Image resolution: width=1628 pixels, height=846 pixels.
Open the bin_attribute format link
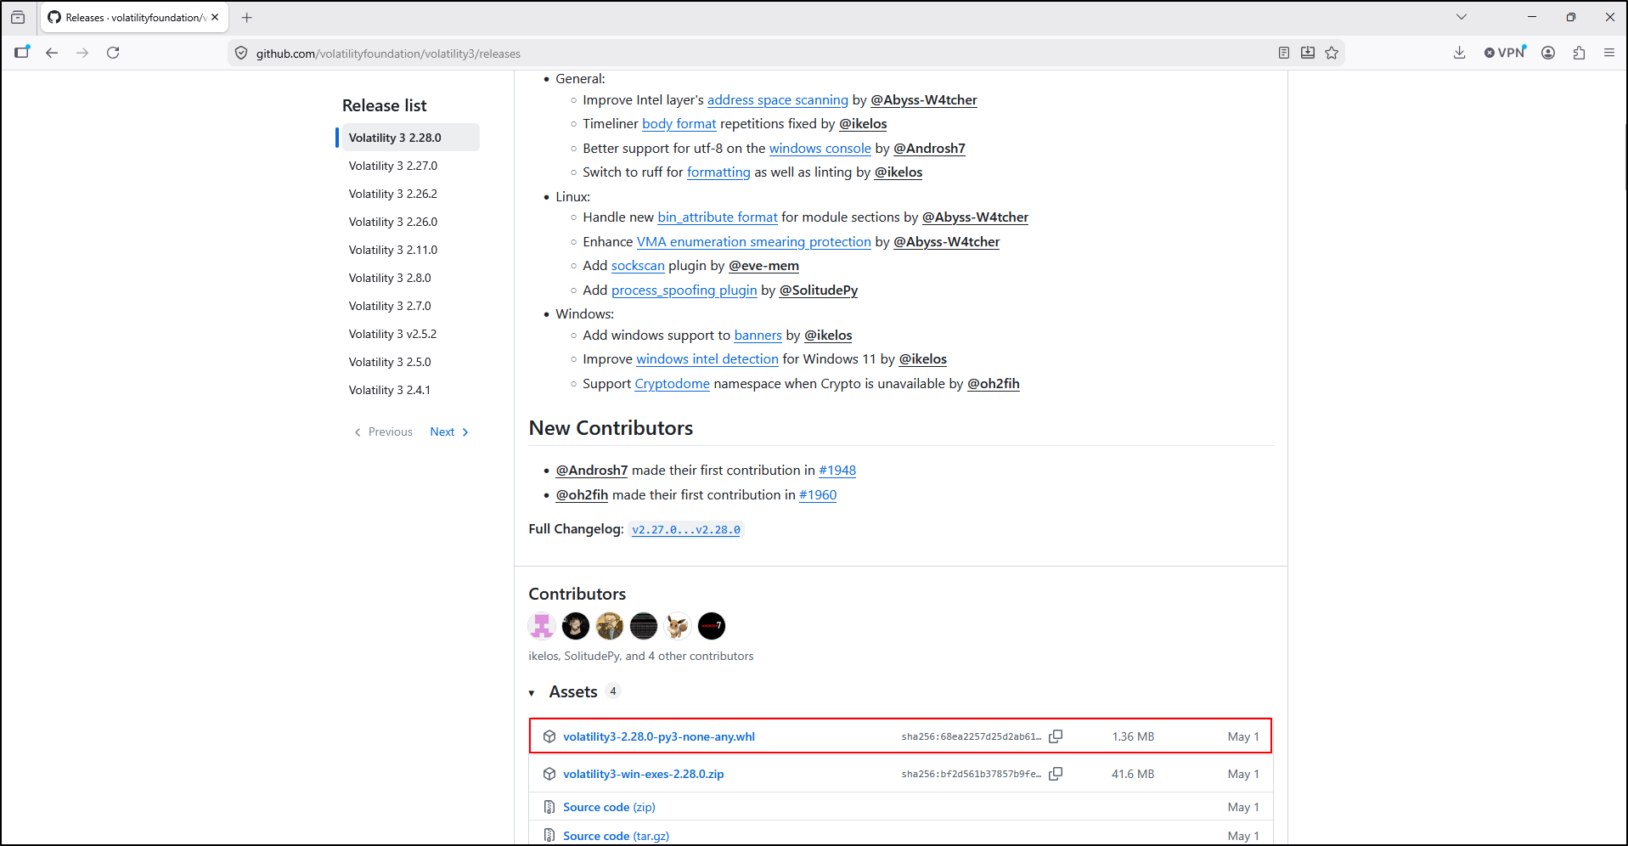[718, 217]
